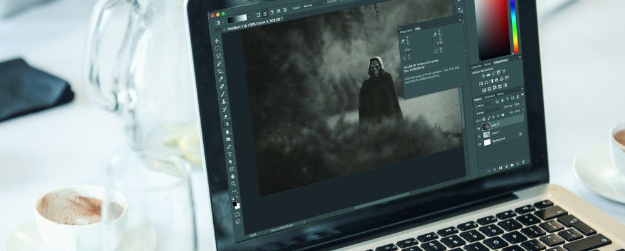Screen dimensions: 625x251
Task: Select the Healing Brush tool
Action: 222,87
